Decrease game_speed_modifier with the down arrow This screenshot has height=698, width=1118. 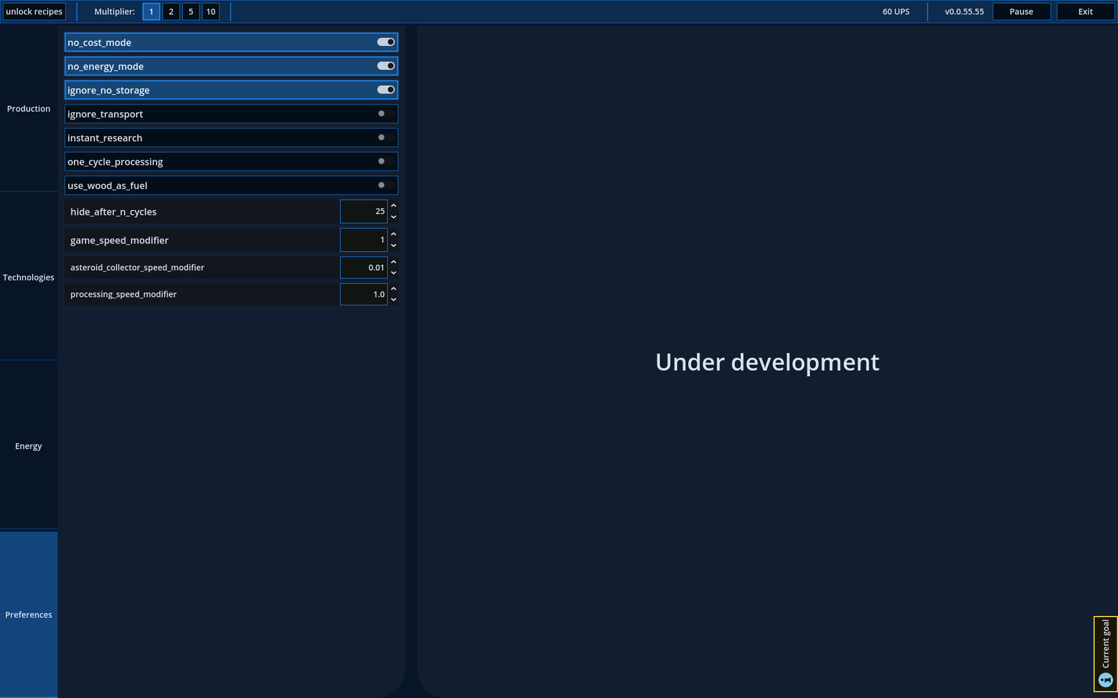click(393, 246)
